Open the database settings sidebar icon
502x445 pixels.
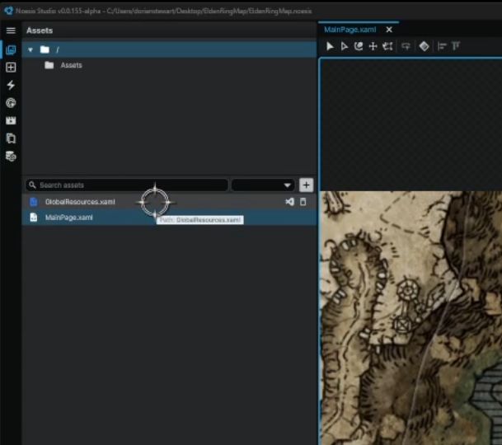[x=11, y=157]
